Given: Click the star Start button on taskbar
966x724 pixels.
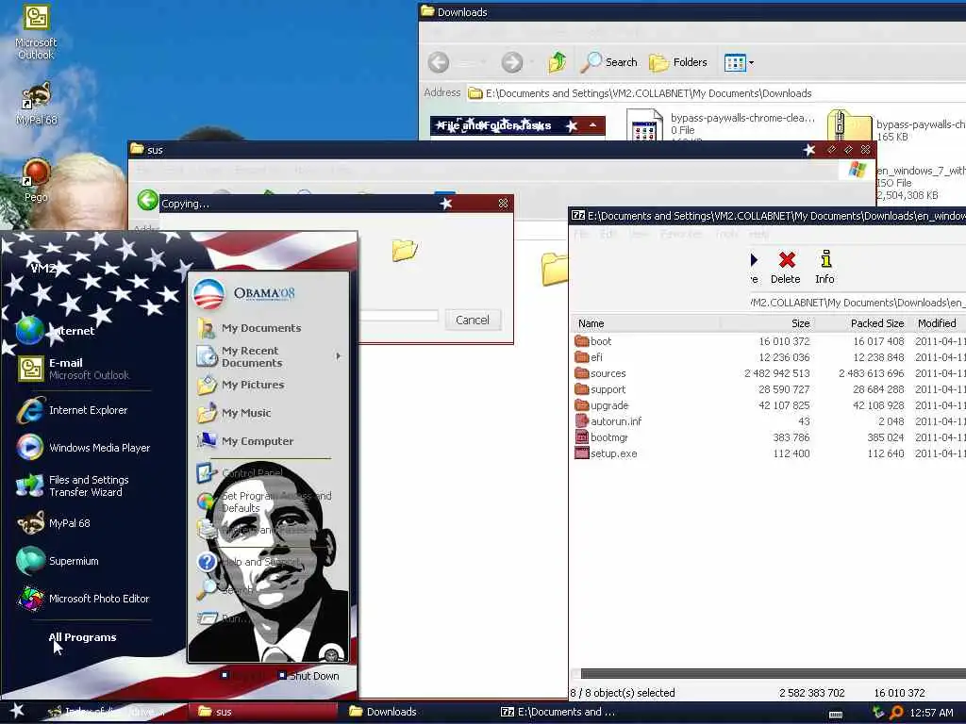Looking at the screenshot, I should point(17,711).
